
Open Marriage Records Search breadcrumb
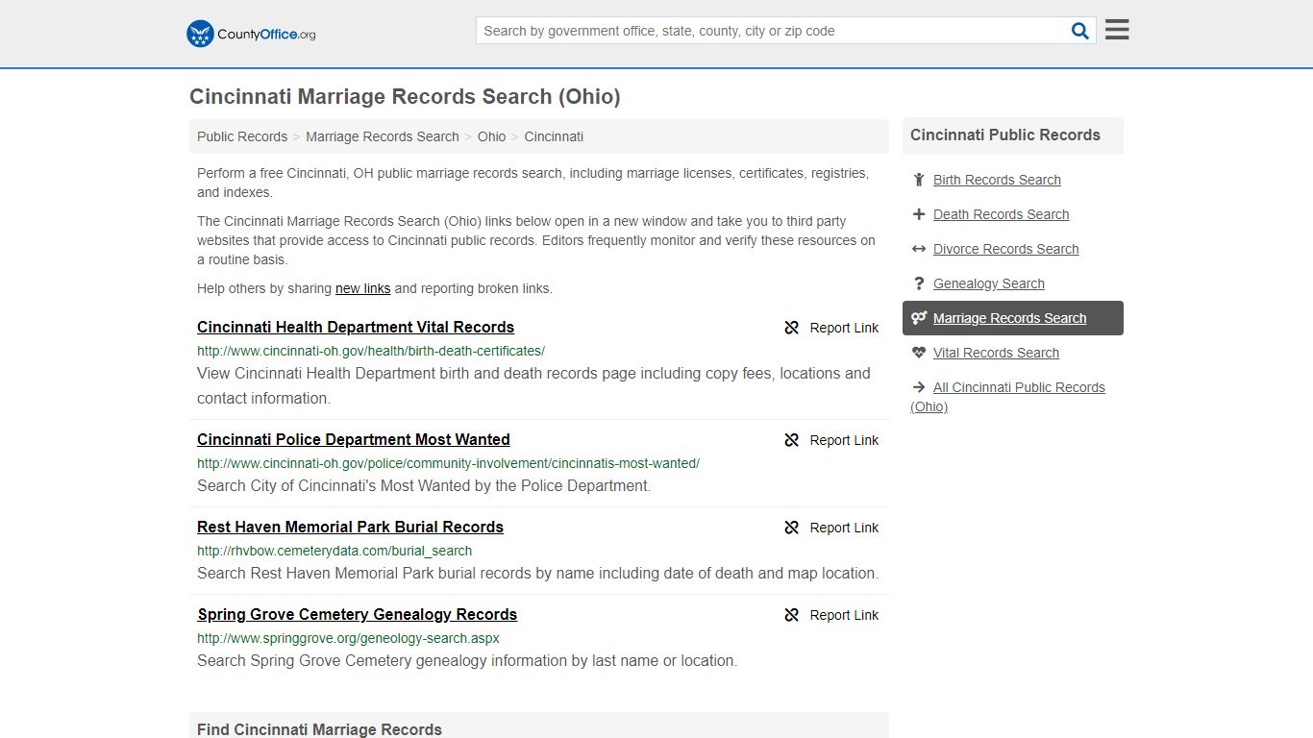tap(383, 136)
